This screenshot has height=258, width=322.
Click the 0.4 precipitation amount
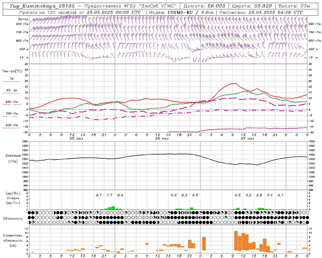coord(120,195)
